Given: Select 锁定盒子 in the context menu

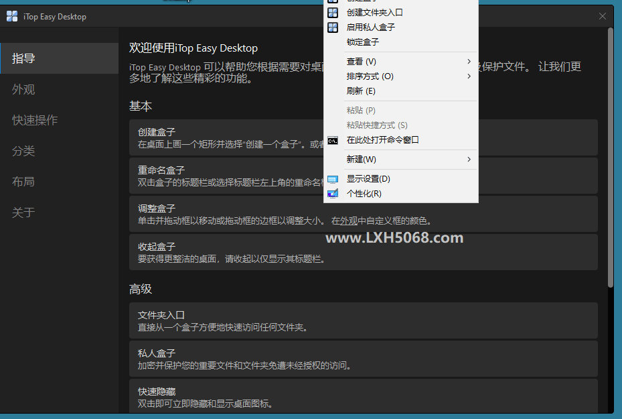Looking at the screenshot, I should (x=400, y=42).
